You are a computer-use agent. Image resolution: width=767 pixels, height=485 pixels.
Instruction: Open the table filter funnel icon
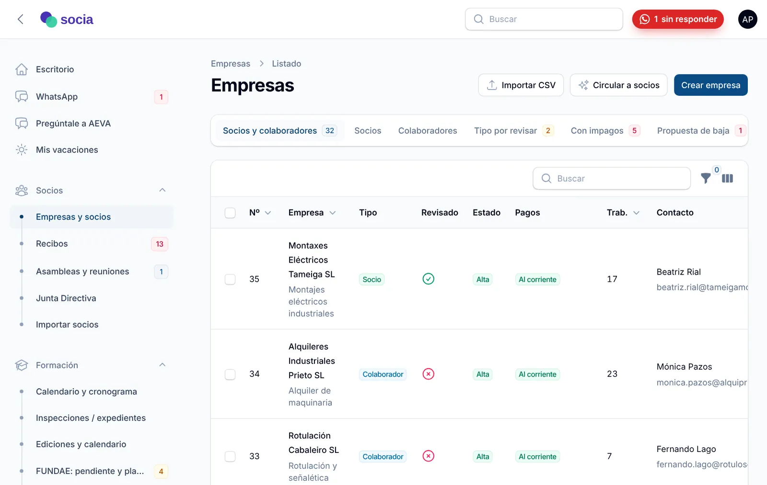click(x=706, y=178)
